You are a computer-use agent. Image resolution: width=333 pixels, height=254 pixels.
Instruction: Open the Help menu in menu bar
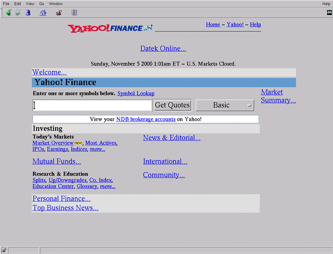coord(326,4)
